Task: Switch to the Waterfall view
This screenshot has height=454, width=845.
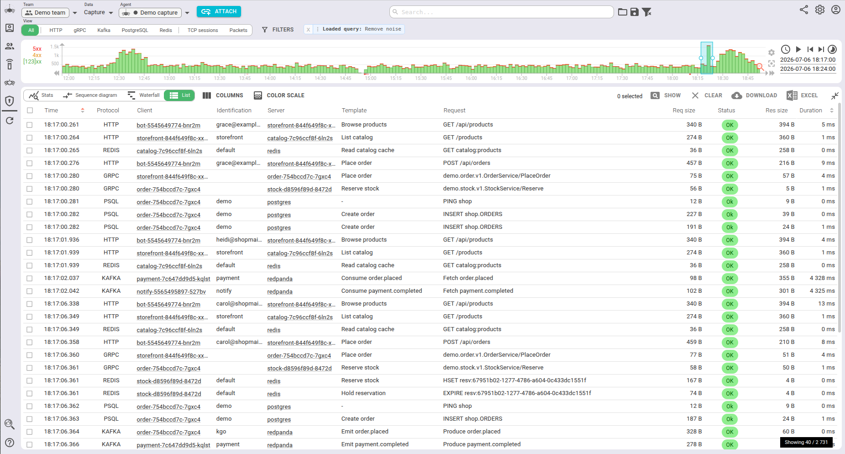Action: 144,95
